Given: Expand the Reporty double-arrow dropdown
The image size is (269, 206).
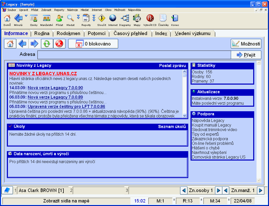Looking at the screenshot, I should pyautogui.click(x=94, y=18).
